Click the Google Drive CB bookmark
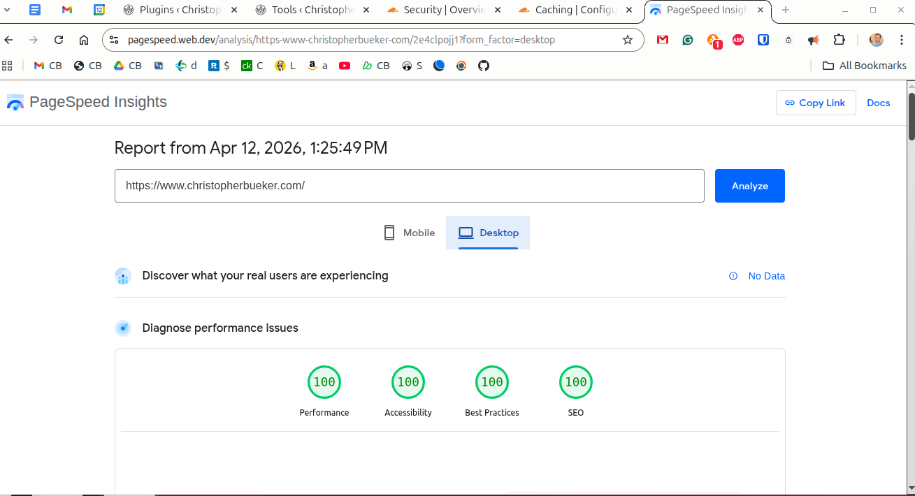This screenshot has height=496, width=915. 127,65
